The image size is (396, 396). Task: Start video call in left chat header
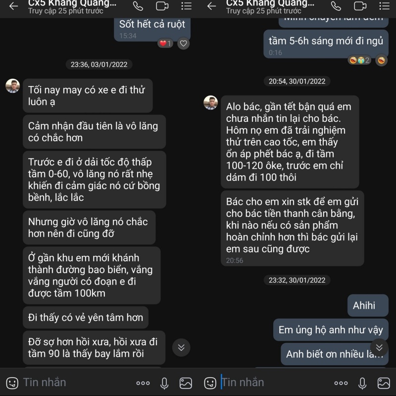click(x=162, y=6)
